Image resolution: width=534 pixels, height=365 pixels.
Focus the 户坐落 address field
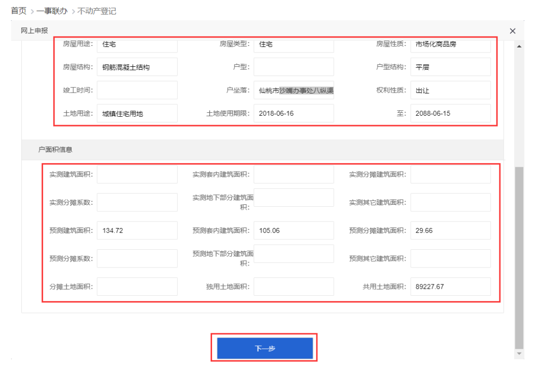click(x=294, y=91)
